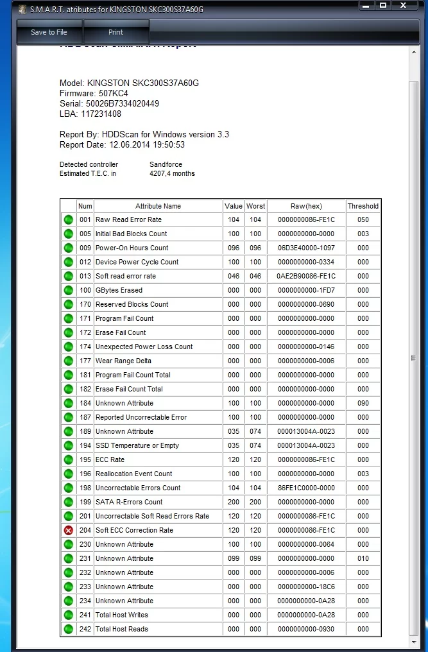Click the green status icon for Soft read error rate

pyautogui.click(x=69, y=276)
